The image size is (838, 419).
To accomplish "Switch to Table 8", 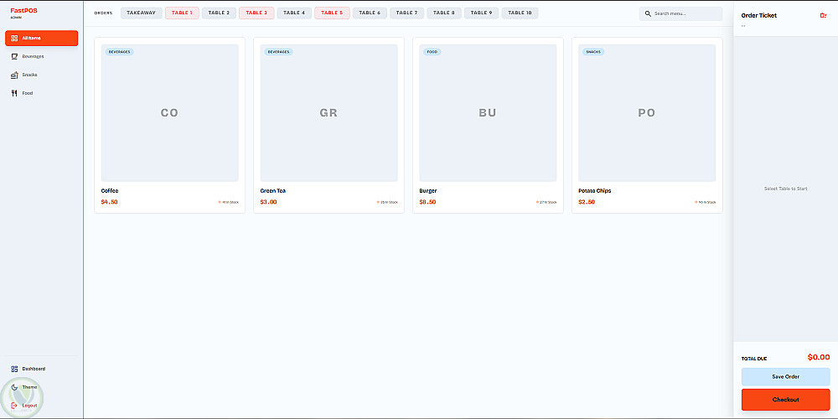I will click(x=444, y=13).
